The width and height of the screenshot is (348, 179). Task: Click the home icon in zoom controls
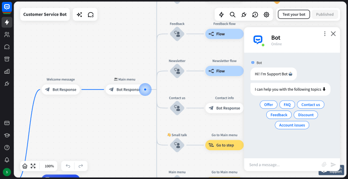click(x=25, y=166)
